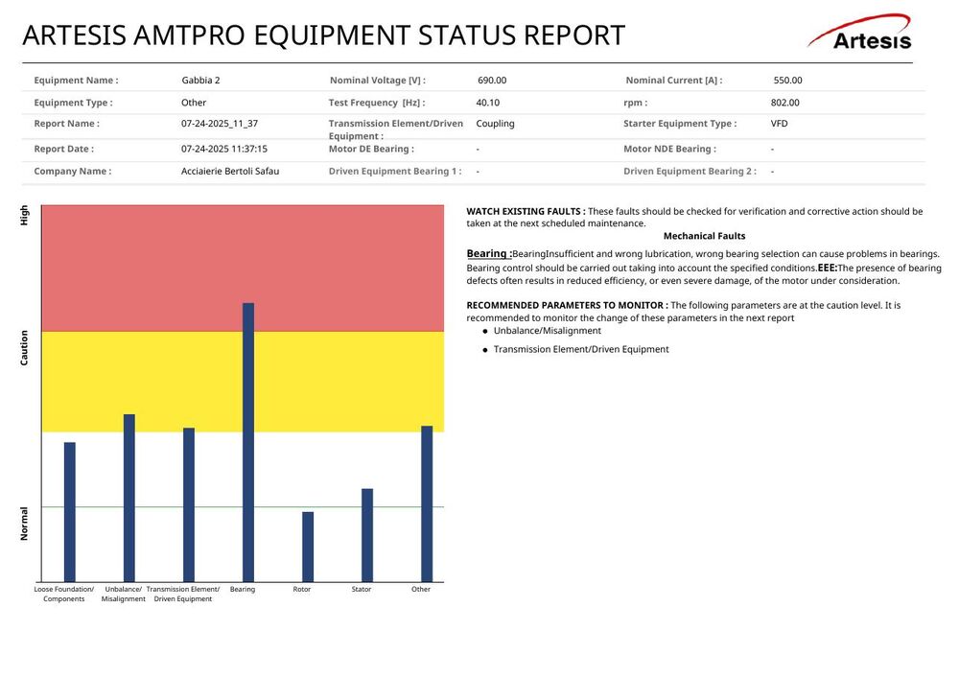Click rpm value '802.00'
Viewport: 959px width, 678px height.
pyautogui.click(x=784, y=103)
